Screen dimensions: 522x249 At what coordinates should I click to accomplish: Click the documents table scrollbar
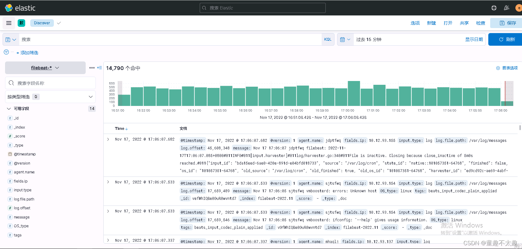[520, 128]
